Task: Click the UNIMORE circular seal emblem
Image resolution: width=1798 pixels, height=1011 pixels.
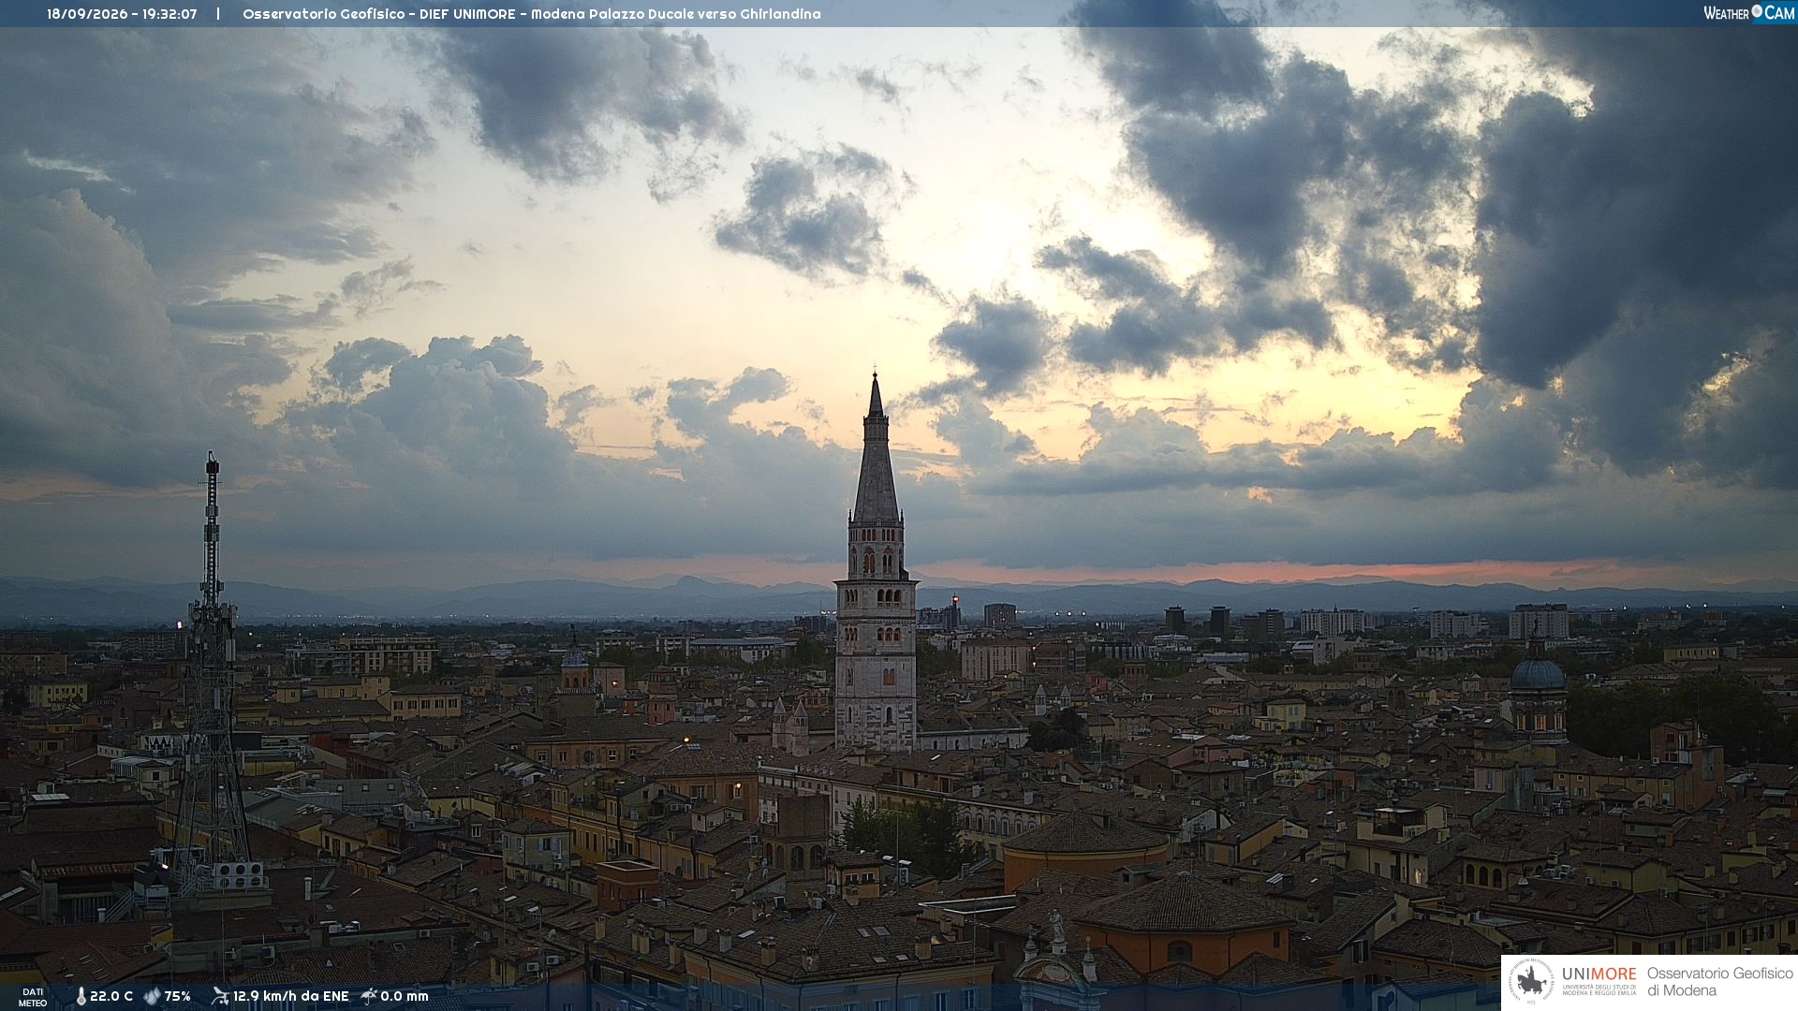Action: pos(1532,982)
